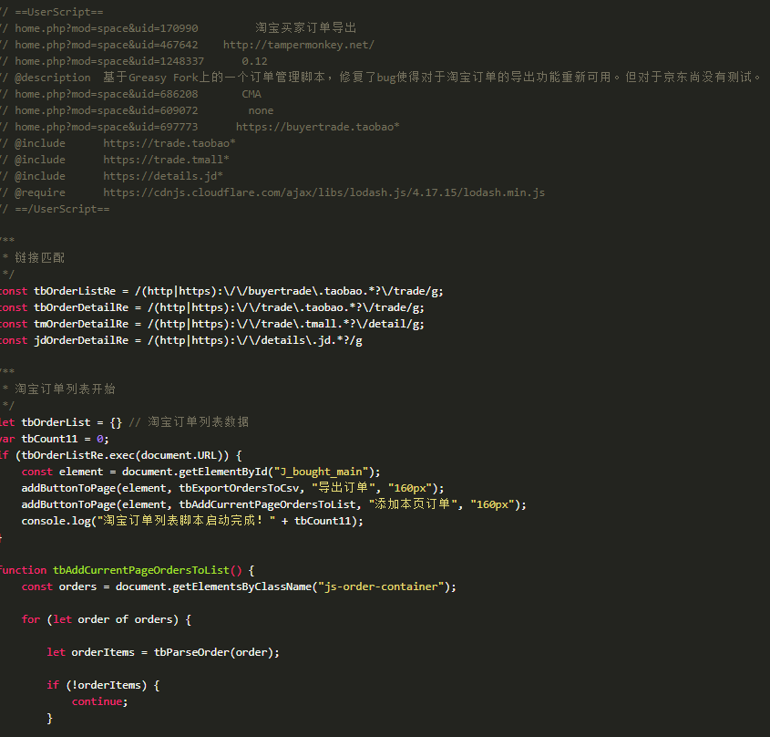Click the "js-order-container" string literal
The image size is (770, 737).
click(381, 586)
